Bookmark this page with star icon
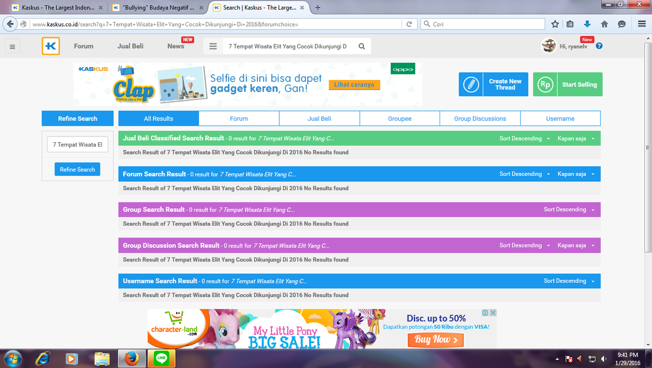This screenshot has height=368, width=652. 555,24
